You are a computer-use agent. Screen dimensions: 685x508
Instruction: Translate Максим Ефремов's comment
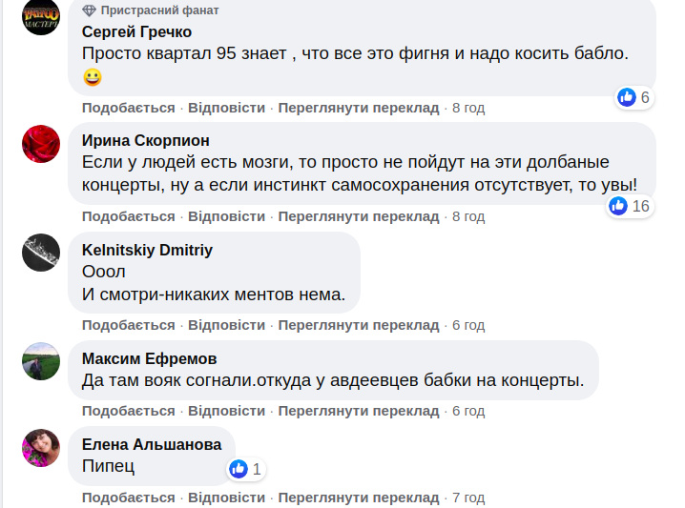pyautogui.click(x=359, y=411)
